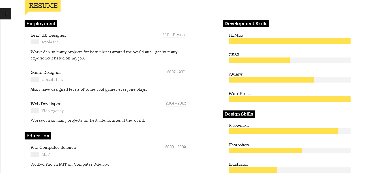This screenshot has height=173, width=380.
Task: Click the 2000 - 2002 date label
Action: click(175, 147)
